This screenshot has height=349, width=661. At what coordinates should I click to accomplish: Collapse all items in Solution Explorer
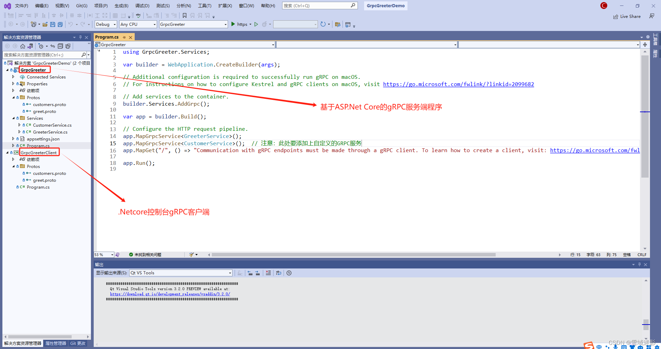coord(60,46)
